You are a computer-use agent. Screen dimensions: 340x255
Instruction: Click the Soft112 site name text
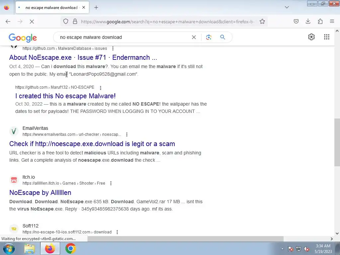[31, 226]
